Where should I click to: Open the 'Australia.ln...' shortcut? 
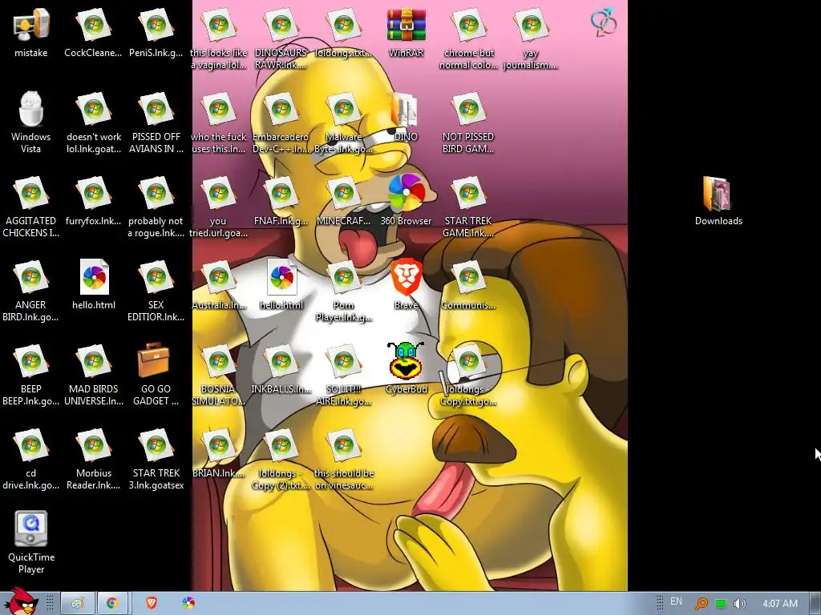tap(218, 285)
